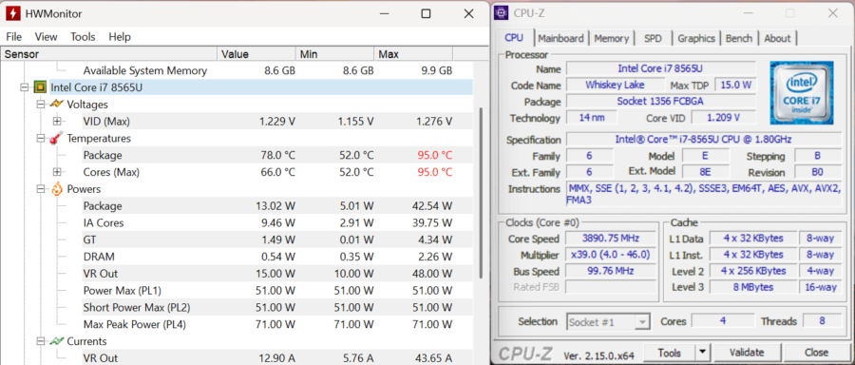Click the Cores count field showing 4
The image size is (855, 365).
pyautogui.click(x=723, y=321)
